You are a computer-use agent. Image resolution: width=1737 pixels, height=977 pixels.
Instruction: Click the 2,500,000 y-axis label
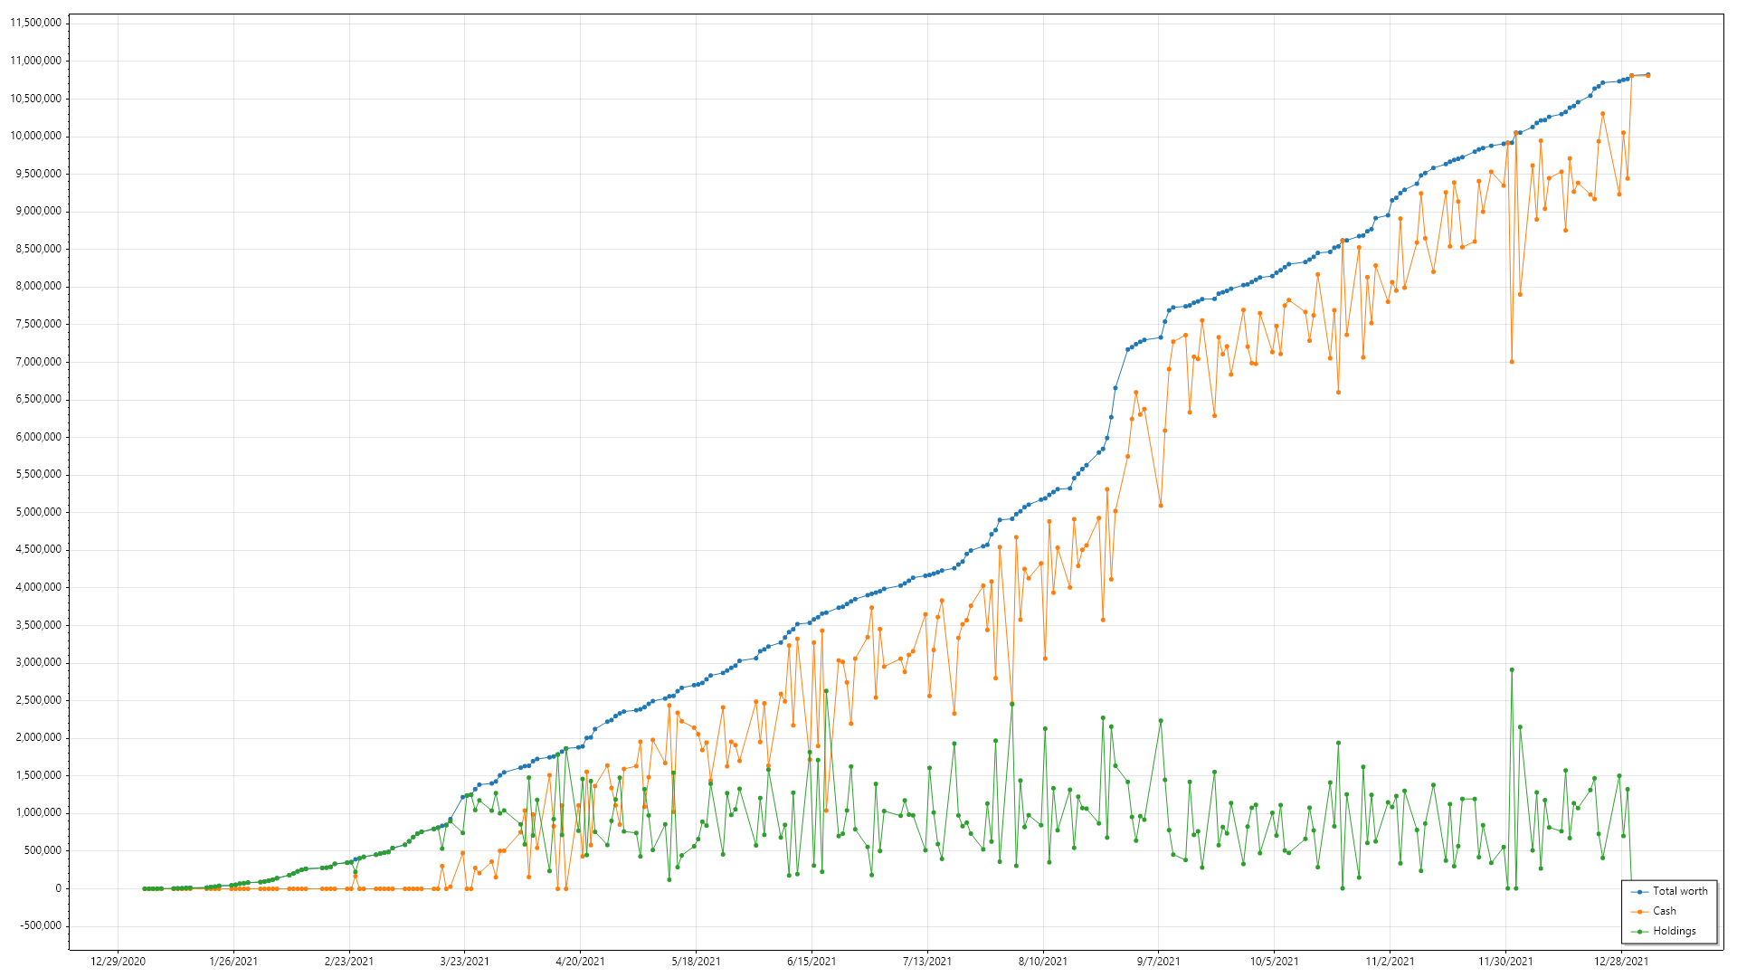[39, 700]
